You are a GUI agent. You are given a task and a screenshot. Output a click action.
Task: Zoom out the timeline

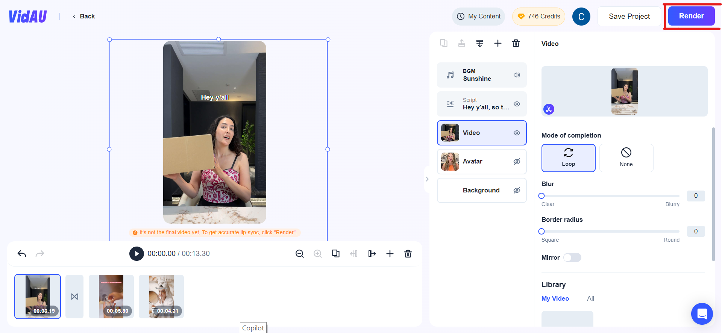point(300,254)
